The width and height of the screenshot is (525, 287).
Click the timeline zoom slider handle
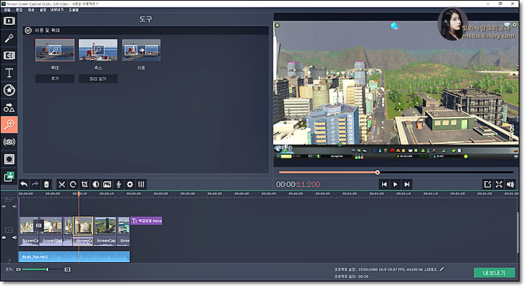[x=47, y=269]
